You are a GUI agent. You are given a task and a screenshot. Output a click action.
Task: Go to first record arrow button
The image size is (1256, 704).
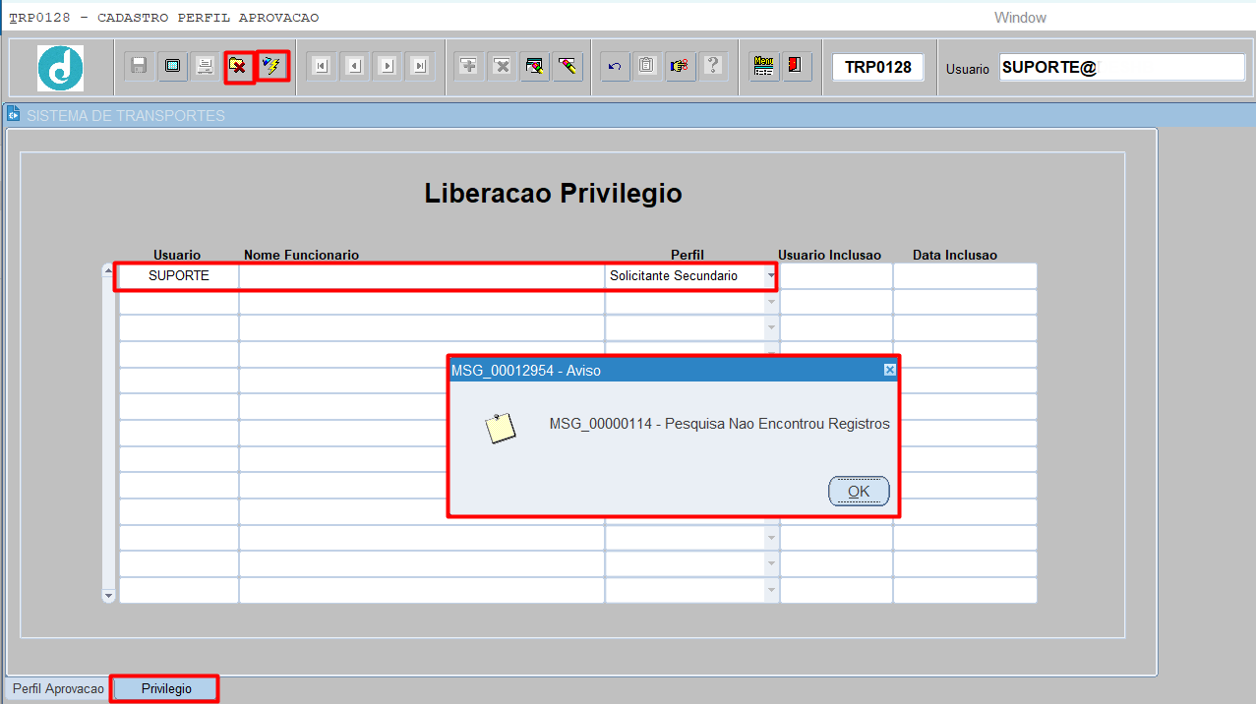point(320,66)
